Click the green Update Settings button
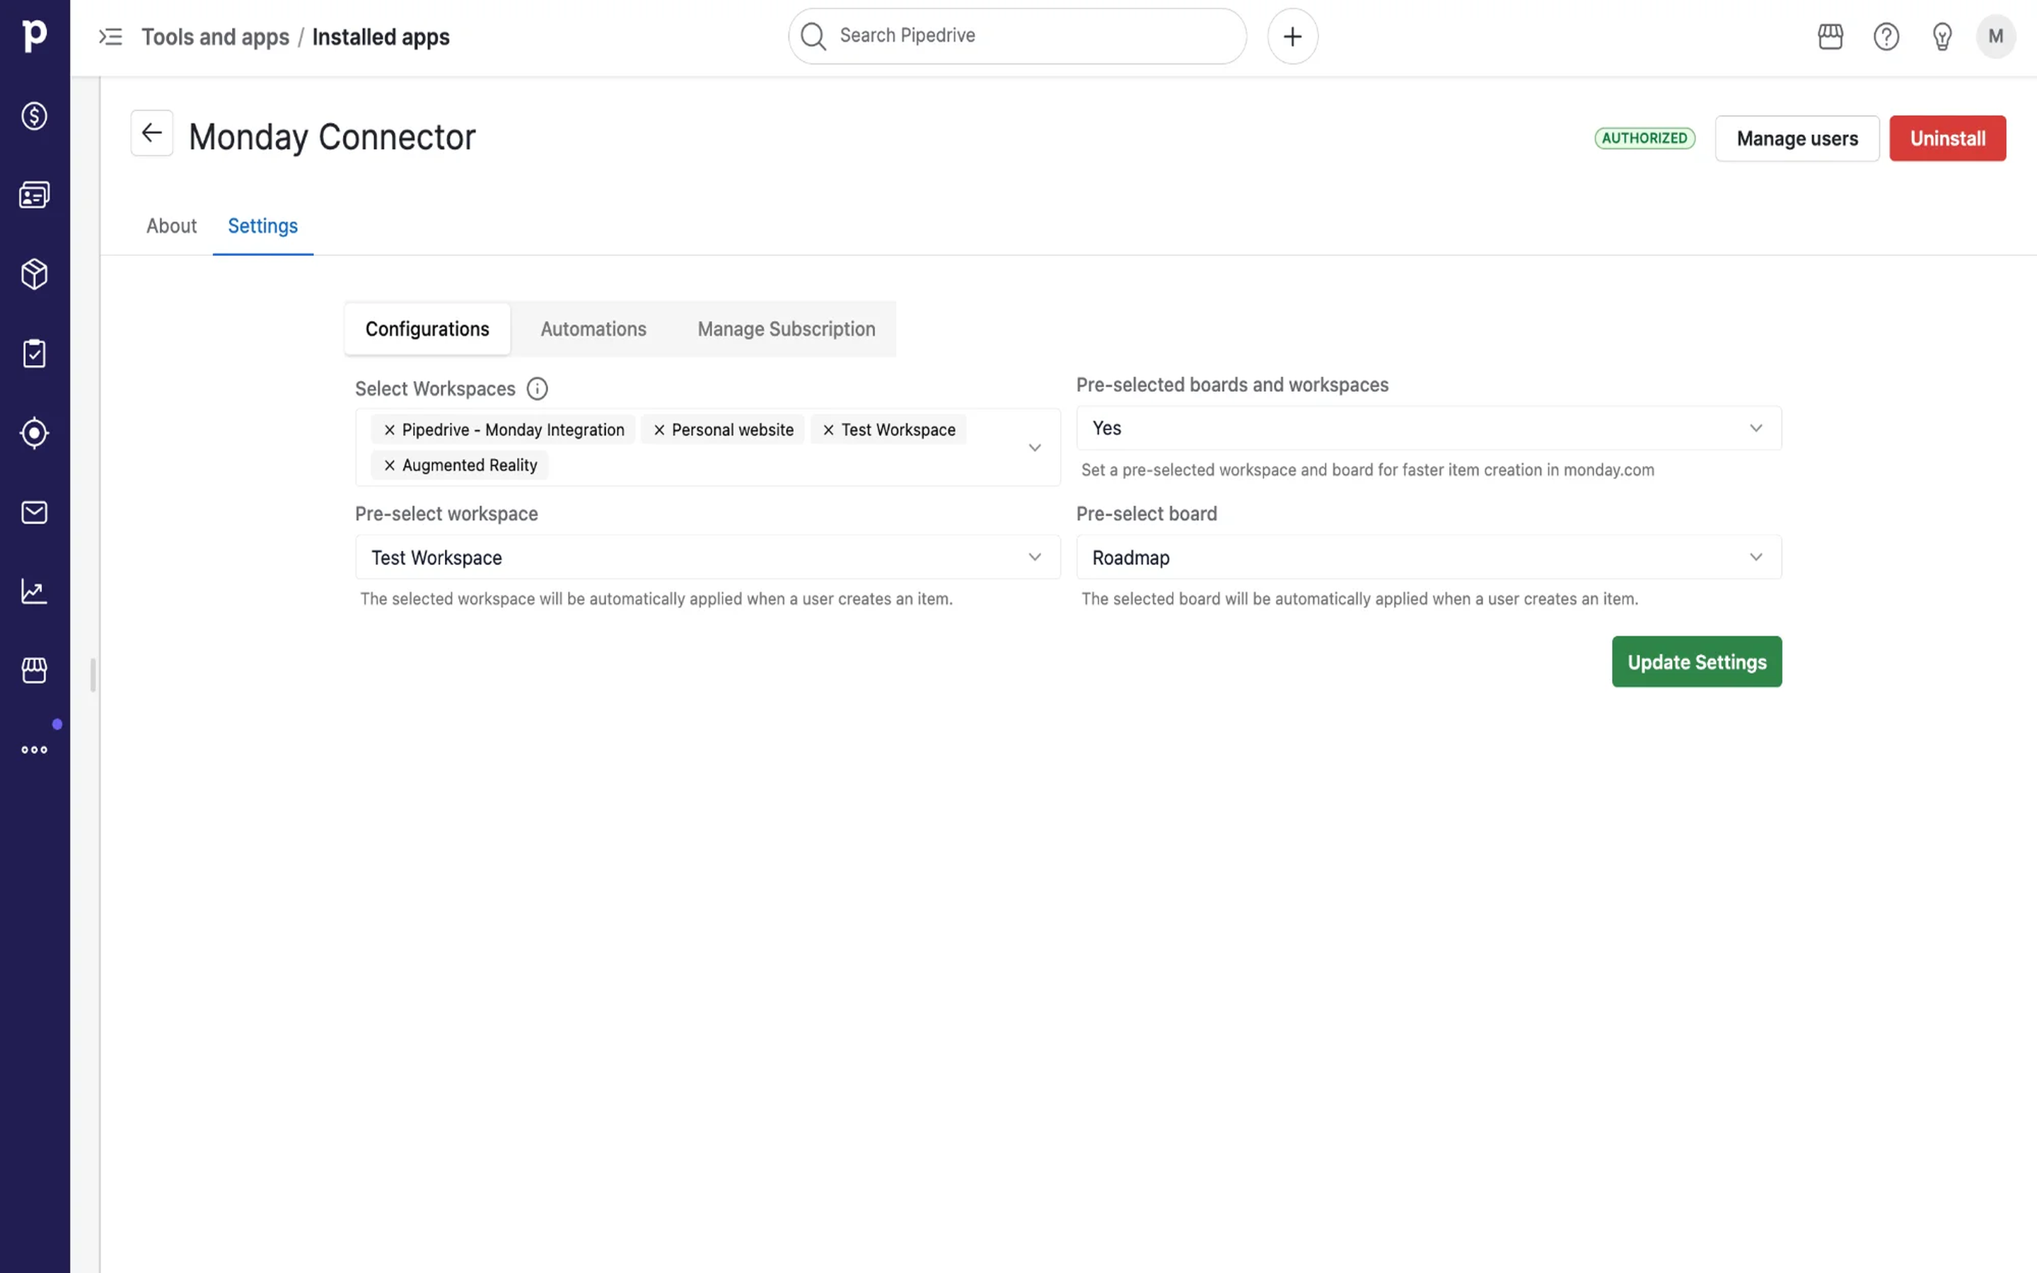The image size is (2037, 1273). (x=1696, y=662)
